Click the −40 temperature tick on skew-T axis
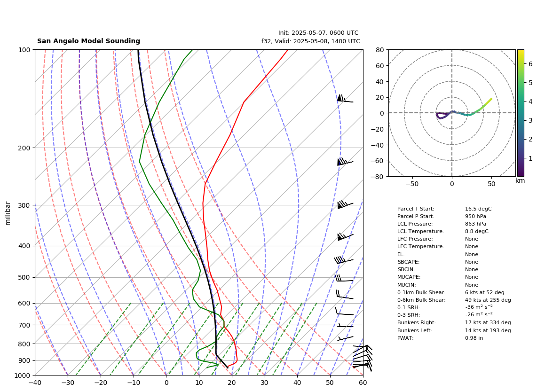Viewport: 537px width, 391px height. (x=35, y=383)
